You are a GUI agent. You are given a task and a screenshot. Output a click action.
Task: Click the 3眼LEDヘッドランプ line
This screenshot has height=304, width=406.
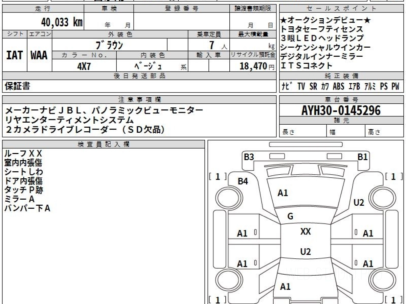point(322,39)
